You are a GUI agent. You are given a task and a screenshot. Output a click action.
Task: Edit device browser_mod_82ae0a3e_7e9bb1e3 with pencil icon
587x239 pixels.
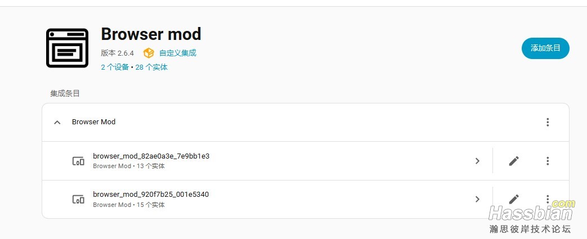[x=513, y=161]
